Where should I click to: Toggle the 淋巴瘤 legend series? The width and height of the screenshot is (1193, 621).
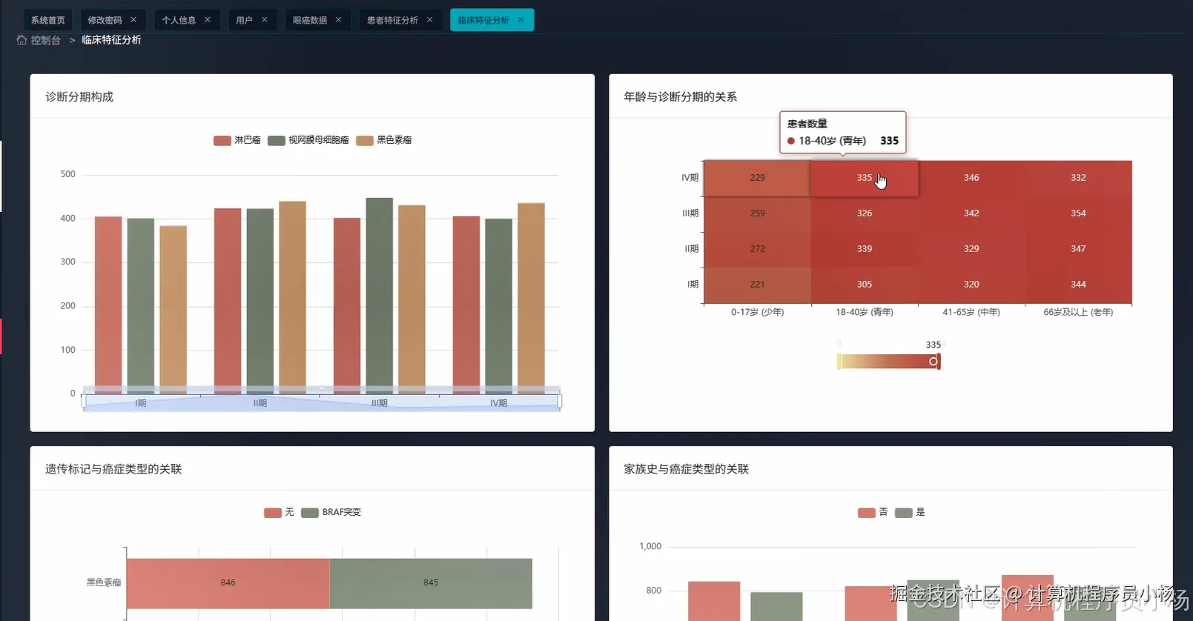237,140
